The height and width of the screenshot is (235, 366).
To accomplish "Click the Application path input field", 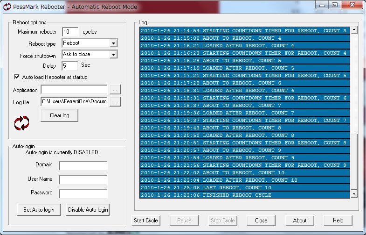I will click(x=74, y=90).
